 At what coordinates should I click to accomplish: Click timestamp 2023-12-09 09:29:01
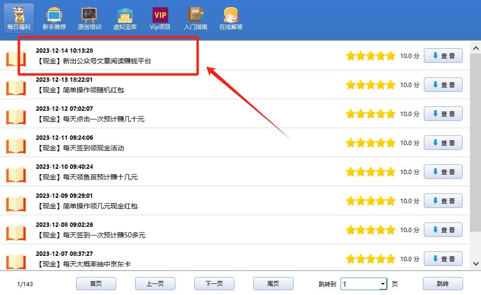(x=64, y=196)
